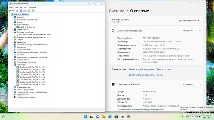Click the battery icon in system tray

tap(200, 117)
